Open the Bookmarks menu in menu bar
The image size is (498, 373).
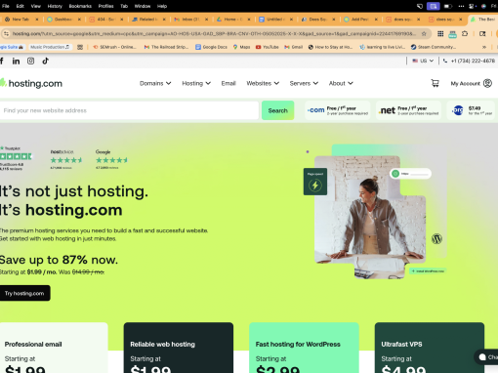(x=80, y=6)
